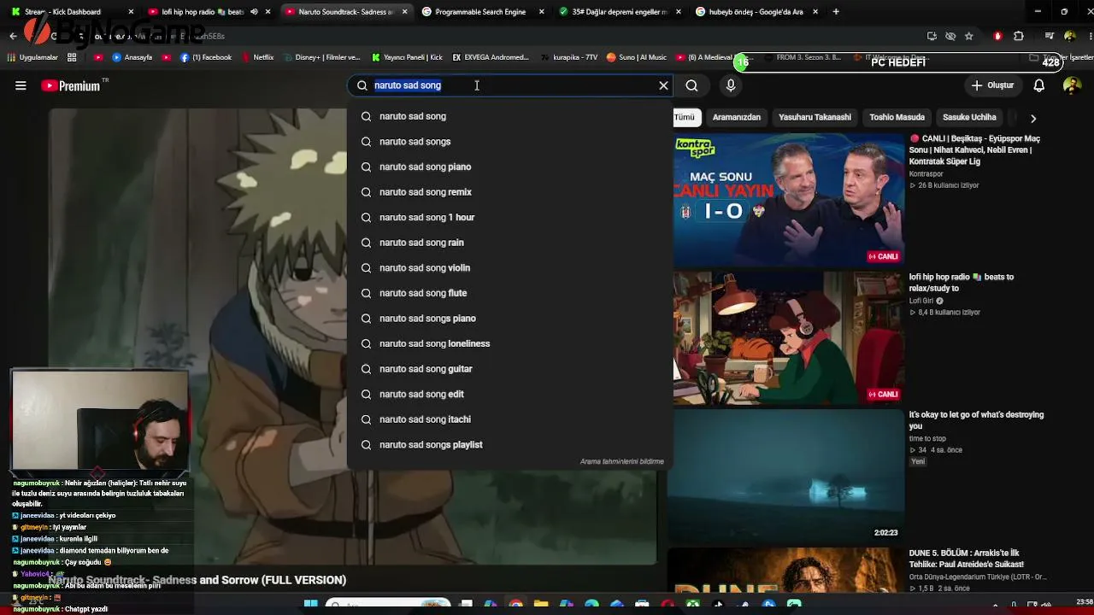Click the YouTube search input field
Screen dimensions: 1094x615
[x=509, y=85]
